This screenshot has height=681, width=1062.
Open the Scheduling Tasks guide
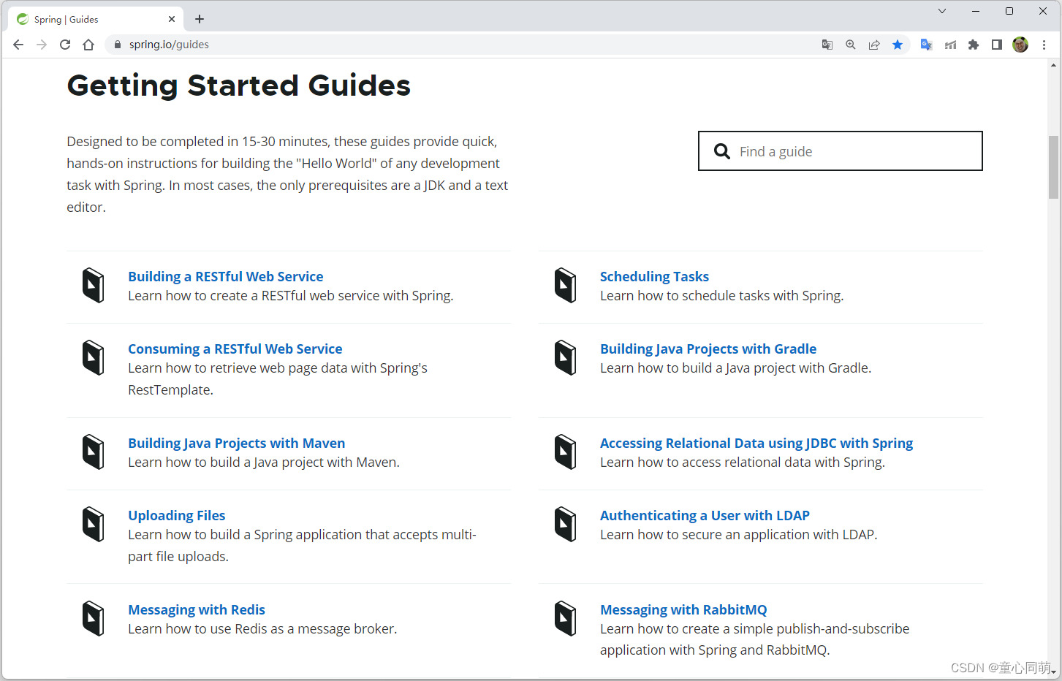654,276
